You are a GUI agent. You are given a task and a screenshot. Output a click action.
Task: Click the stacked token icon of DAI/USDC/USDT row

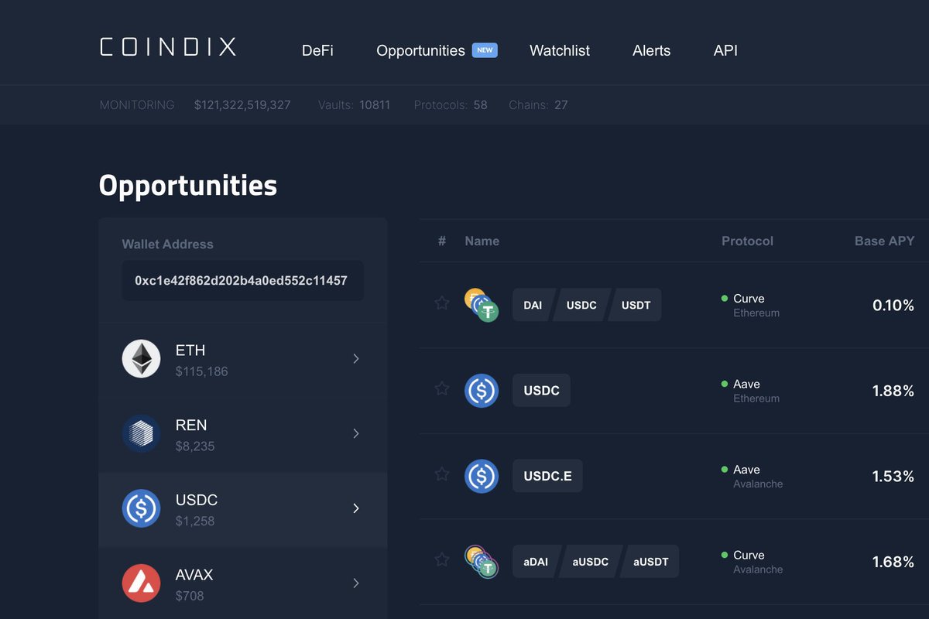pos(482,305)
